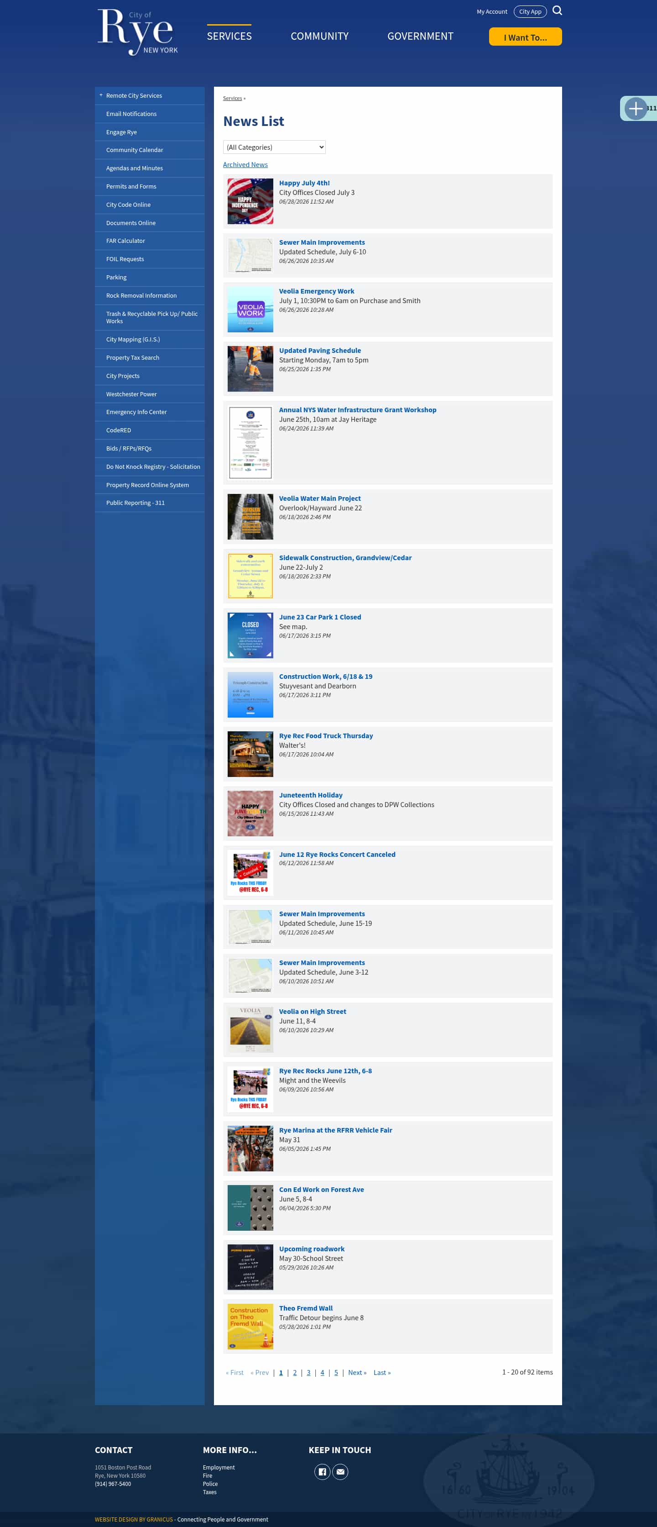
Task: Click the email envelope icon in footer
Action: 340,1472
